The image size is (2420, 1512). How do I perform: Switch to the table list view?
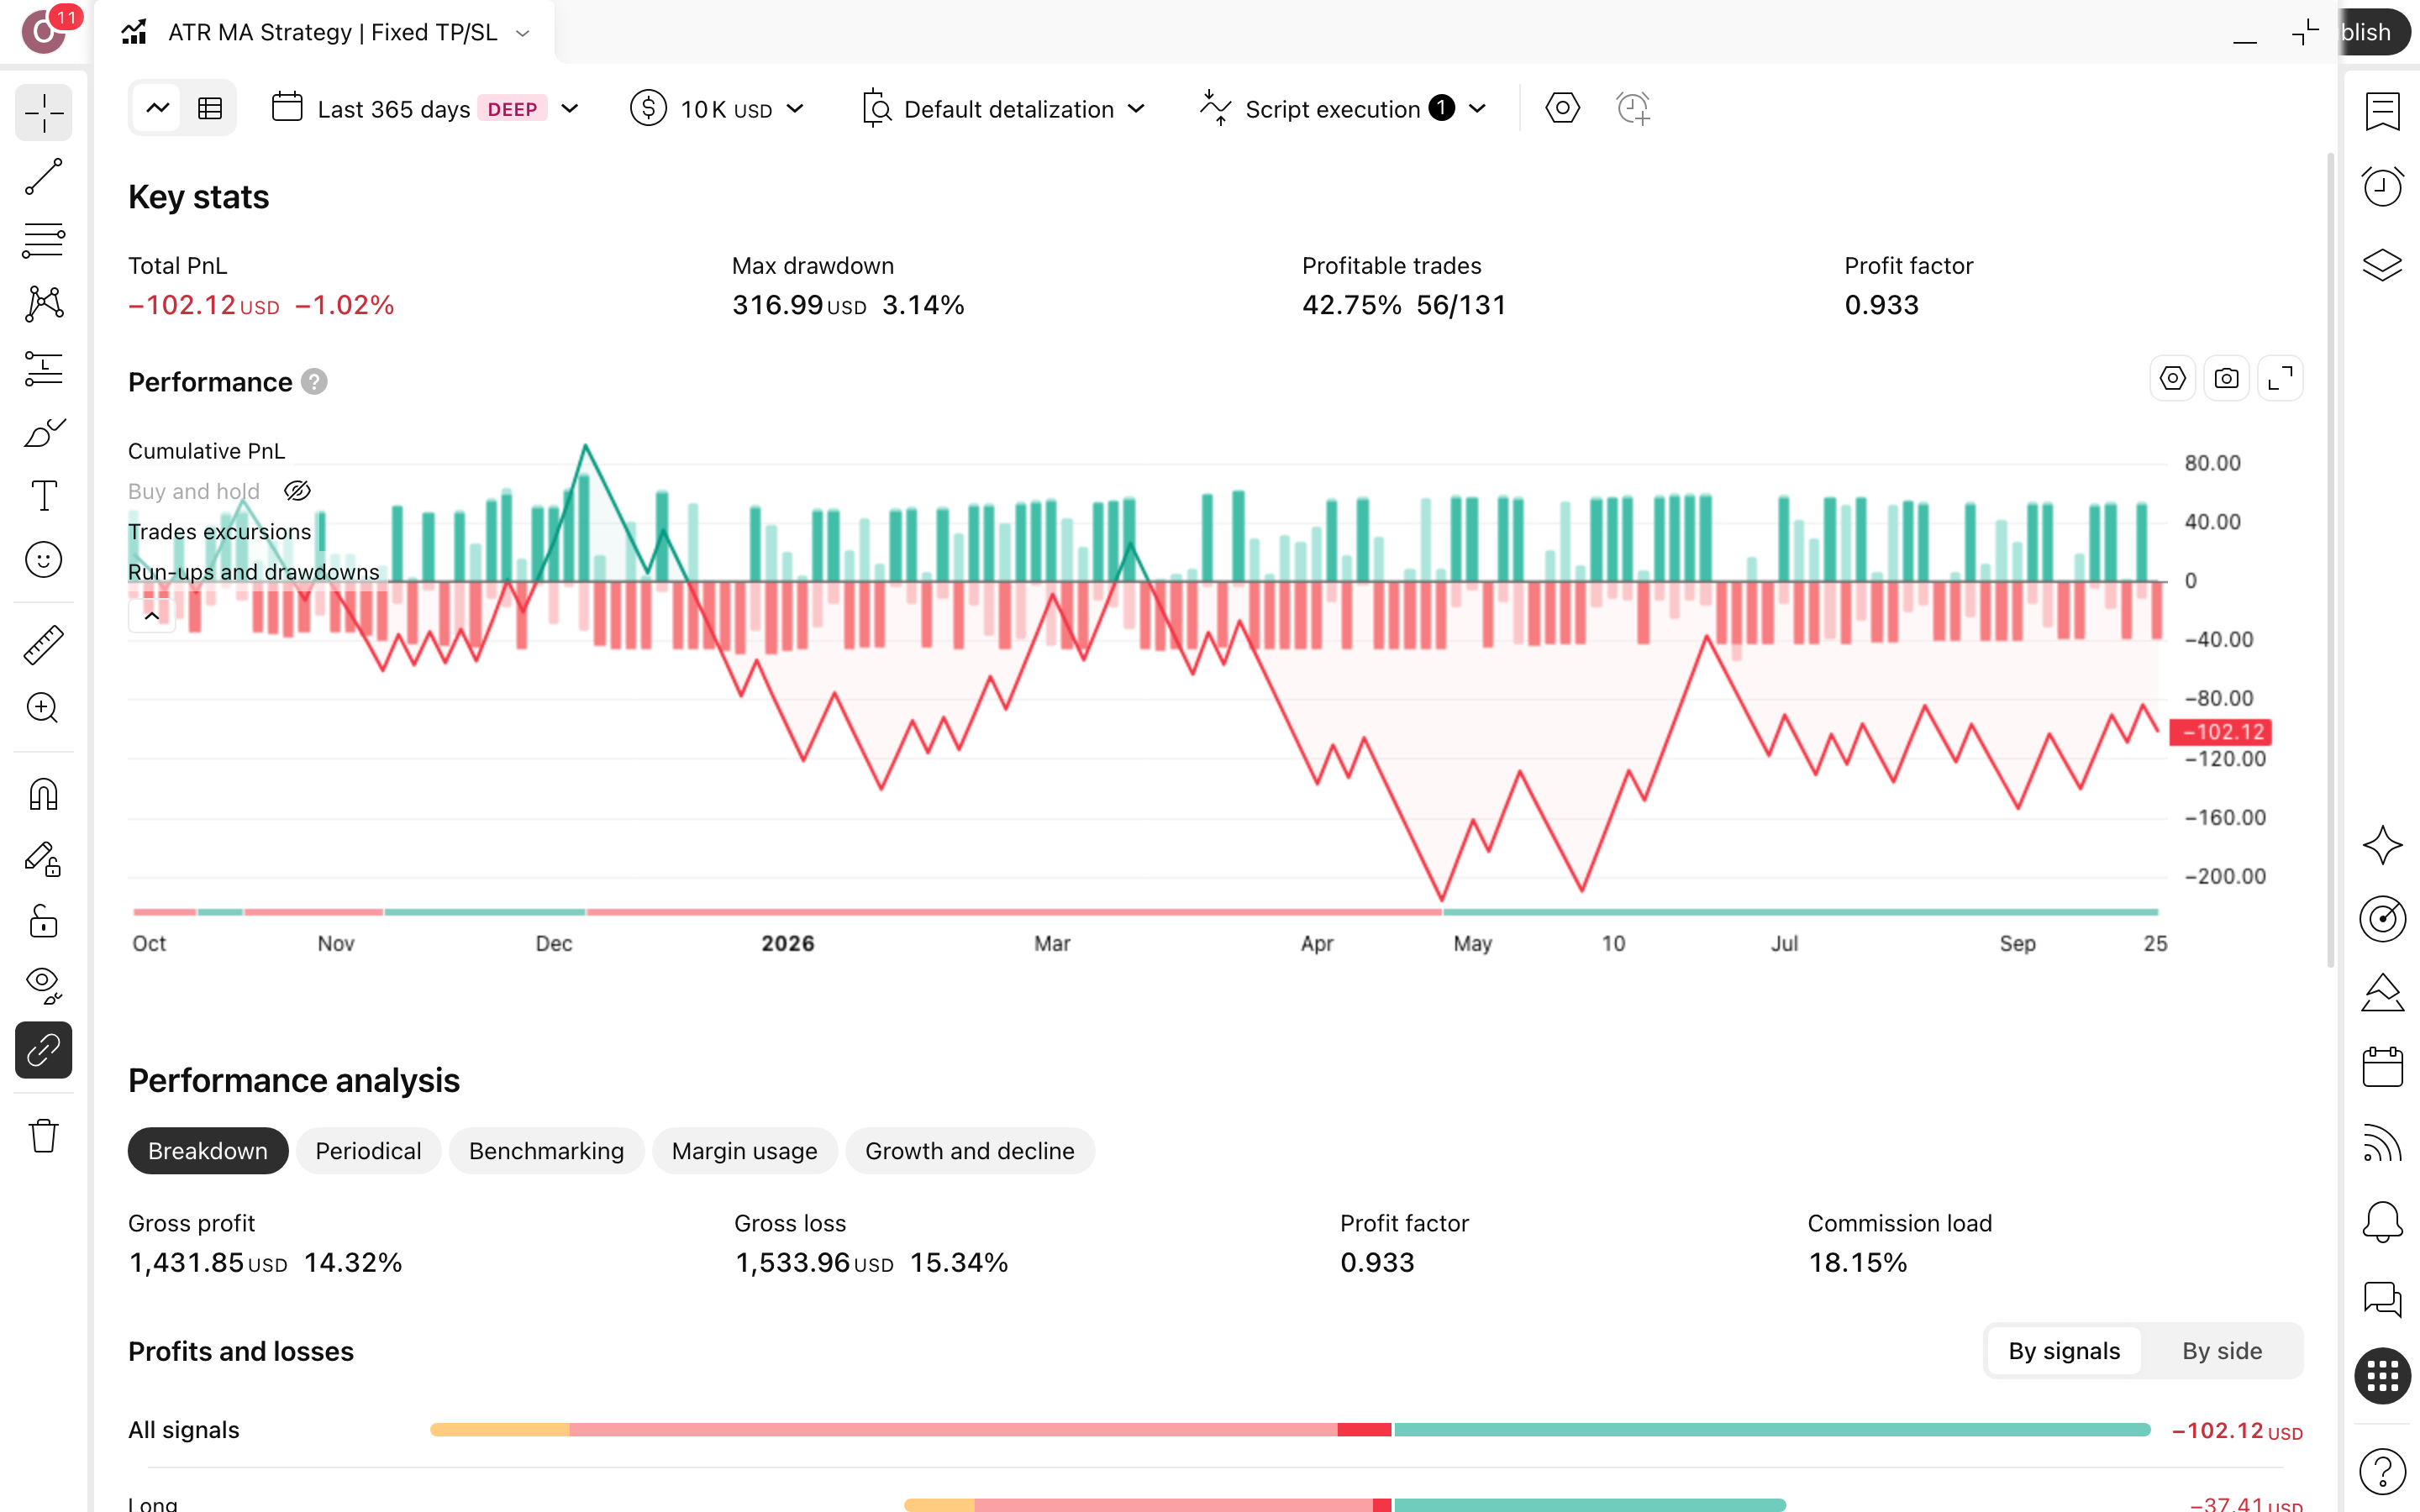click(210, 108)
